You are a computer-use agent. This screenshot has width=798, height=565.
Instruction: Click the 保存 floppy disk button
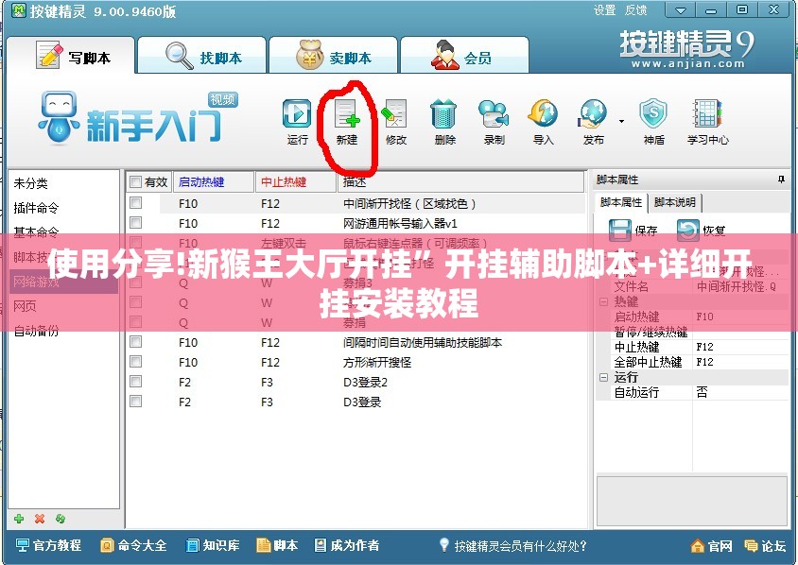tap(633, 231)
